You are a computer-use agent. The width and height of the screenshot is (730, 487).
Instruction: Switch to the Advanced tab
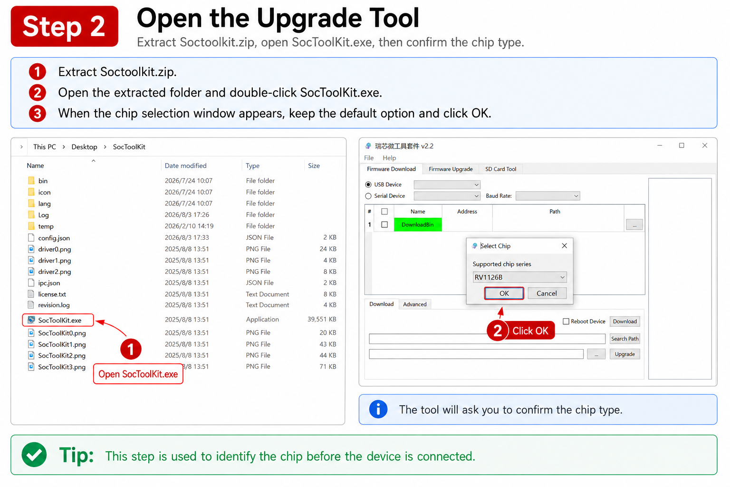coord(415,304)
